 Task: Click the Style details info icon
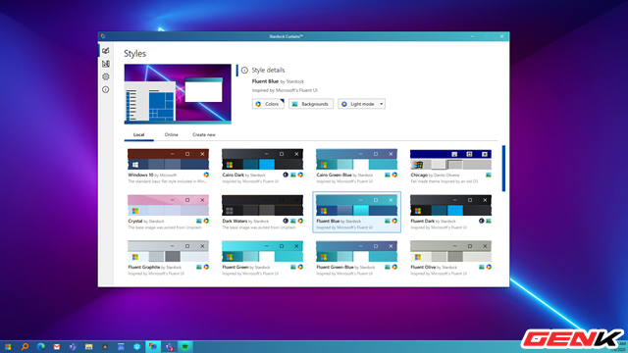pos(244,70)
